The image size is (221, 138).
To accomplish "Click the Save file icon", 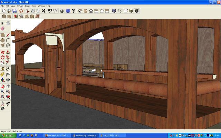I will pyautogui.click(x=15, y=11).
